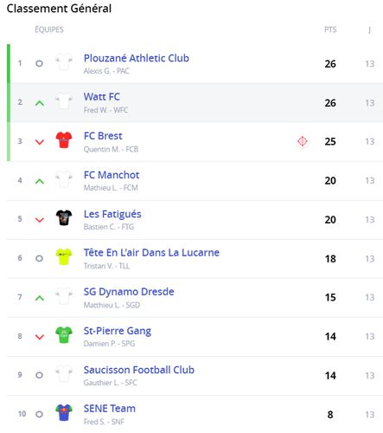Screen dimensions: 383x433
Task: Open the FC Manchot team link
Action: [x=112, y=175]
